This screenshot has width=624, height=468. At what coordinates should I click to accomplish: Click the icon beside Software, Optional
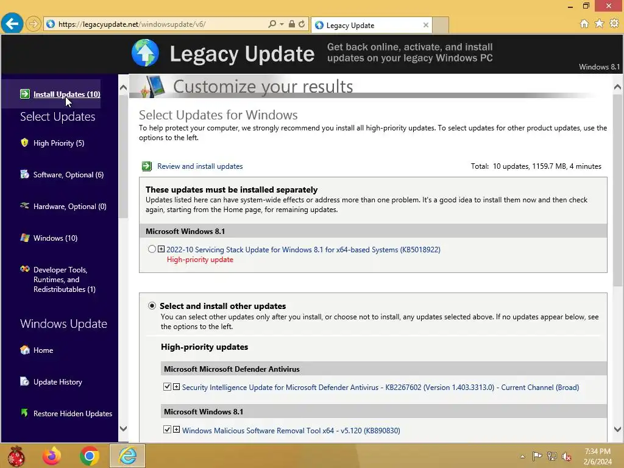(24, 174)
